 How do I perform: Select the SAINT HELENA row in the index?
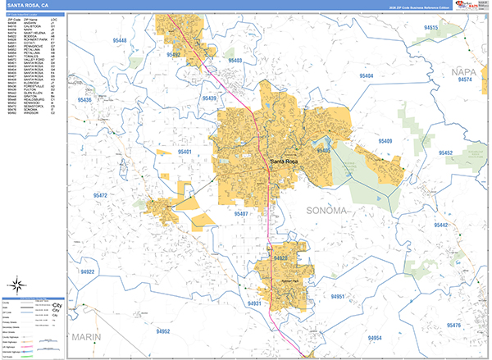pos(31,33)
